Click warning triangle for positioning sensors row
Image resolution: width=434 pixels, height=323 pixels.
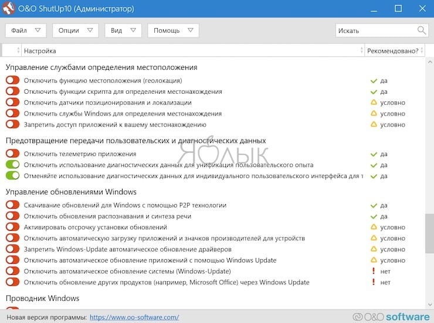(x=374, y=103)
